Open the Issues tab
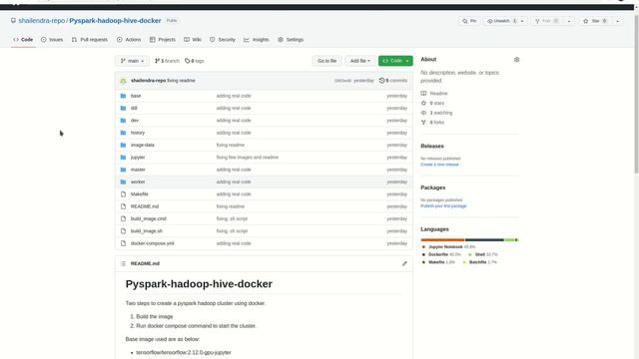This screenshot has width=639, height=359. [52, 40]
